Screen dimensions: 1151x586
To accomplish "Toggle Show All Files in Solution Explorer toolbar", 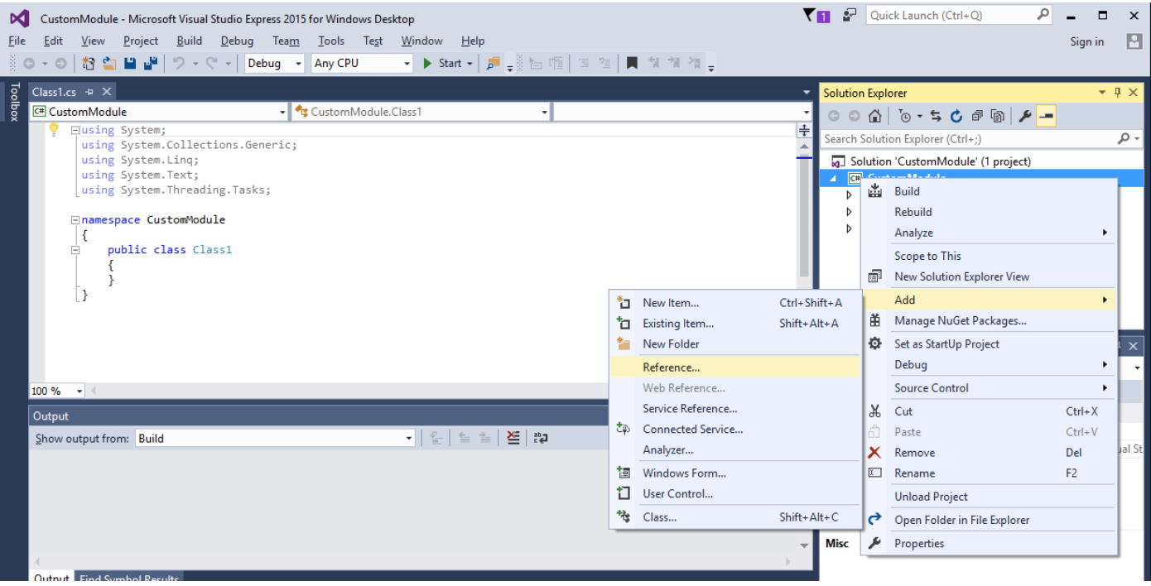I will [x=998, y=117].
